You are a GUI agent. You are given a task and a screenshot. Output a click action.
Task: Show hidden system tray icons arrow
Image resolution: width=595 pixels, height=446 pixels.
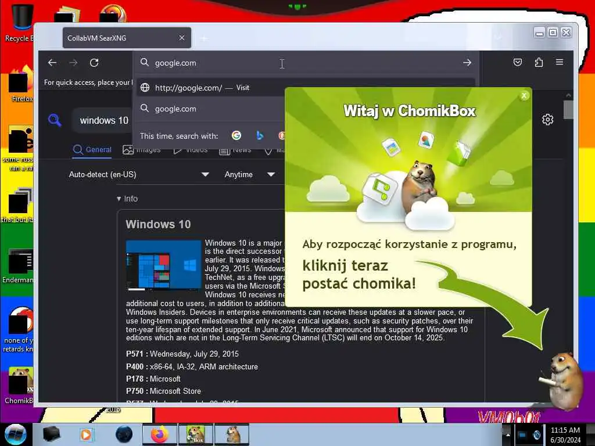(x=508, y=435)
